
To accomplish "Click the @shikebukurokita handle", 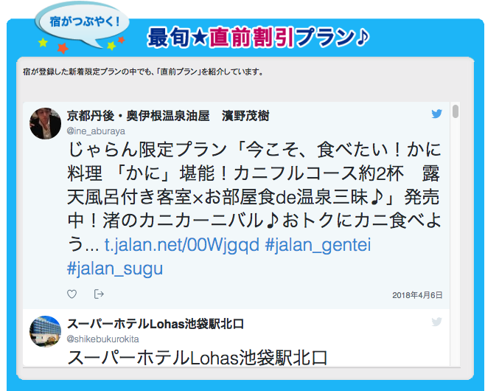I will point(102,339).
